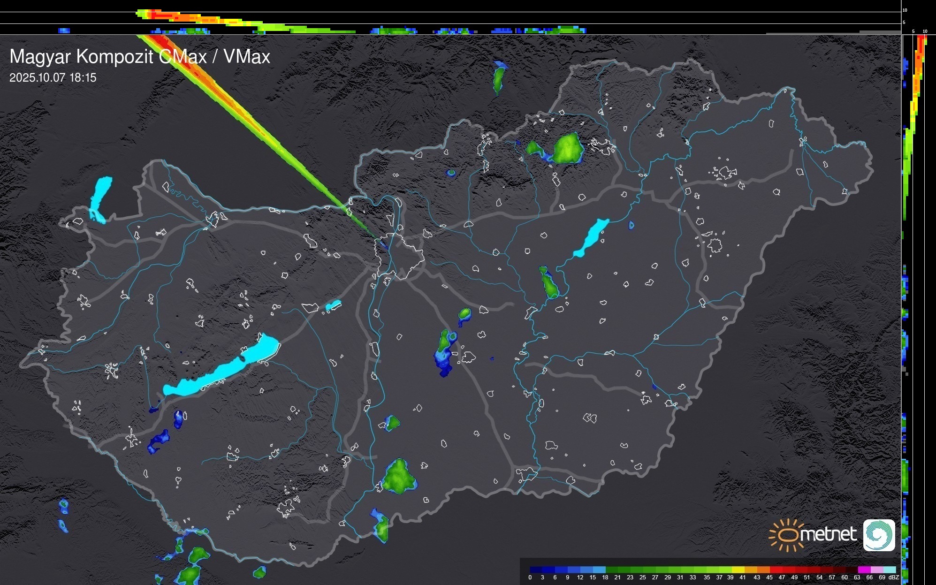936x585 pixels.
Task: Select the light cyan 69 dBZ swatch
Action: [889, 570]
